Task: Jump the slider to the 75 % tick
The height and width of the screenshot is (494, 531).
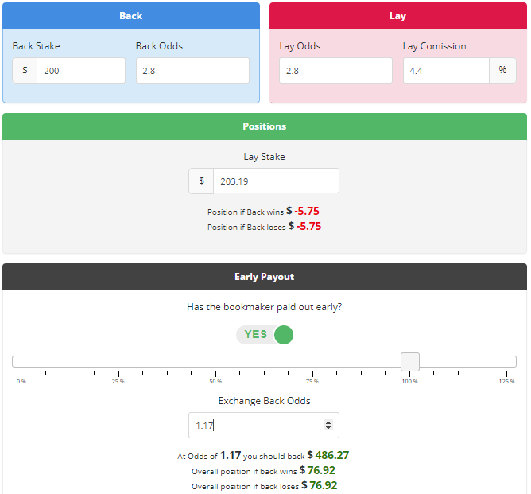Action: click(x=312, y=362)
